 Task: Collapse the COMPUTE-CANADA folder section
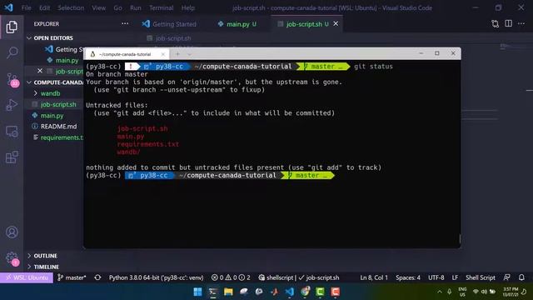tap(55, 82)
